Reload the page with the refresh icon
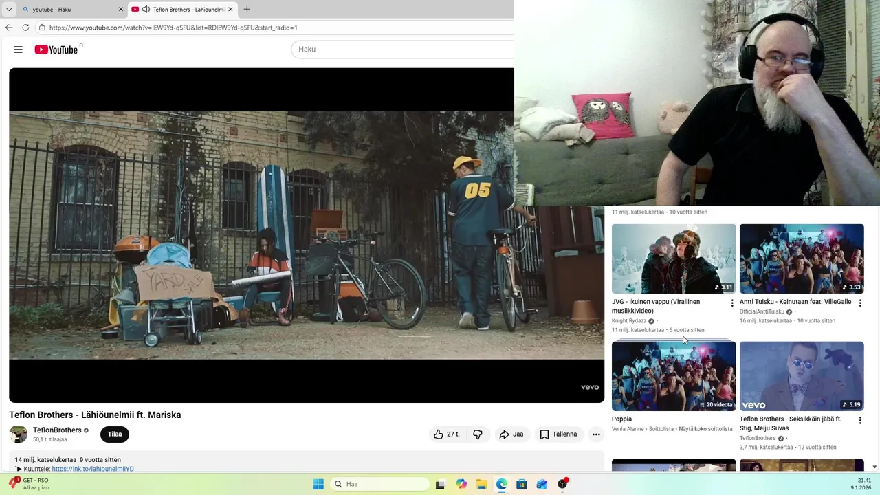Viewport: 880px width, 495px height. click(25, 27)
